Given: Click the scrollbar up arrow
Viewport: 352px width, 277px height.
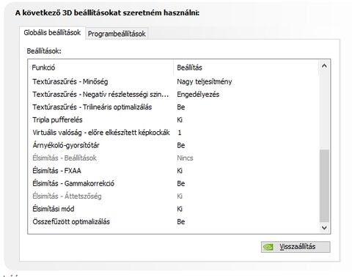Looking at the screenshot, I should [324, 66].
